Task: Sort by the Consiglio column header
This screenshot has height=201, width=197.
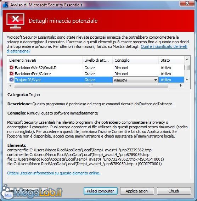Action: 135,60
